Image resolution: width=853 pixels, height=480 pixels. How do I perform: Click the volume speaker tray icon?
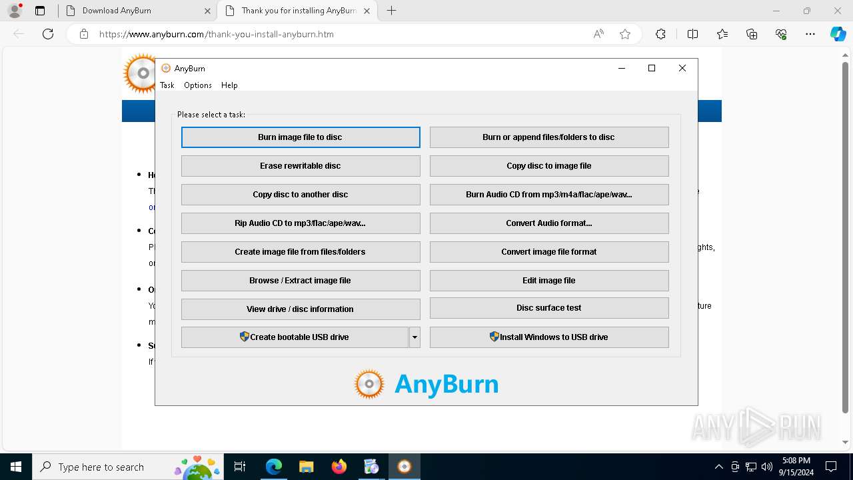(767, 467)
